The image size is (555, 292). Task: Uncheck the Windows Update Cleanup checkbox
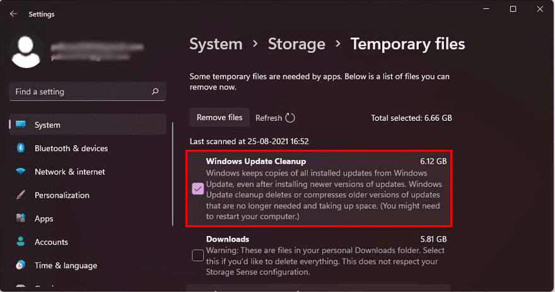[198, 188]
